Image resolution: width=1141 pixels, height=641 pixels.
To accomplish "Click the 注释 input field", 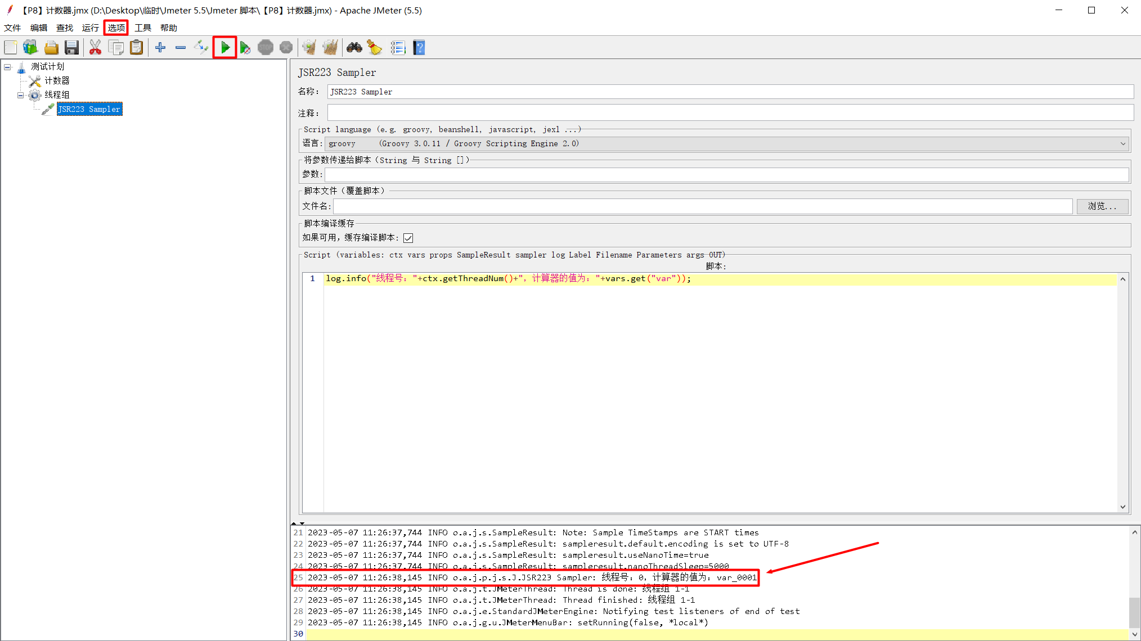I will pyautogui.click(x=730, y=113).
